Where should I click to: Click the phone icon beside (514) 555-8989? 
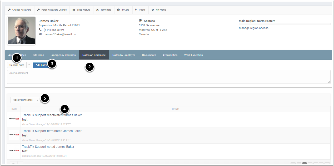[x=40, y=30]
